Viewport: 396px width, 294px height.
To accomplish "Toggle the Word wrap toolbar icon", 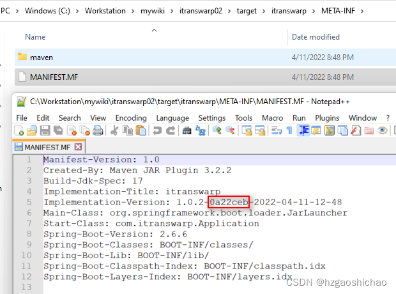I will coord(277,130).
